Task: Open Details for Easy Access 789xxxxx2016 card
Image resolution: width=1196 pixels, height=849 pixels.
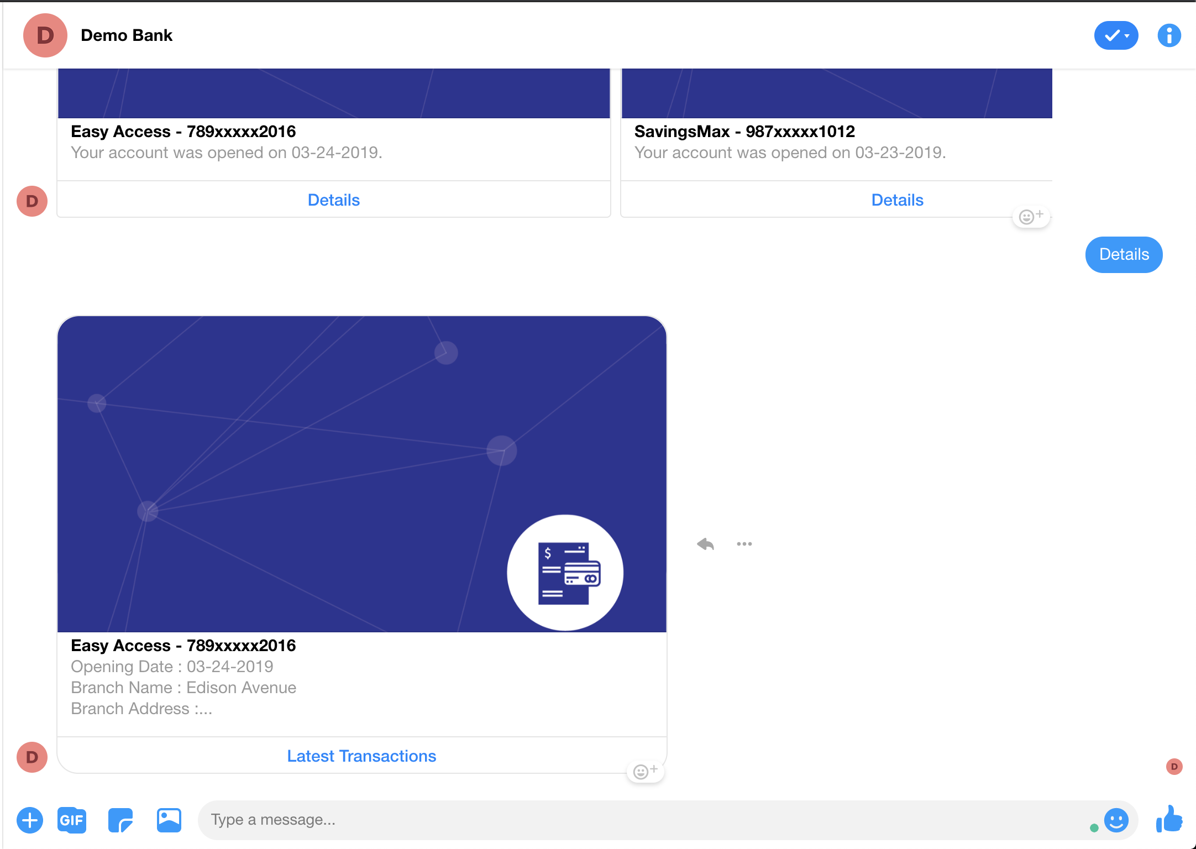Action: click(334, 200)
